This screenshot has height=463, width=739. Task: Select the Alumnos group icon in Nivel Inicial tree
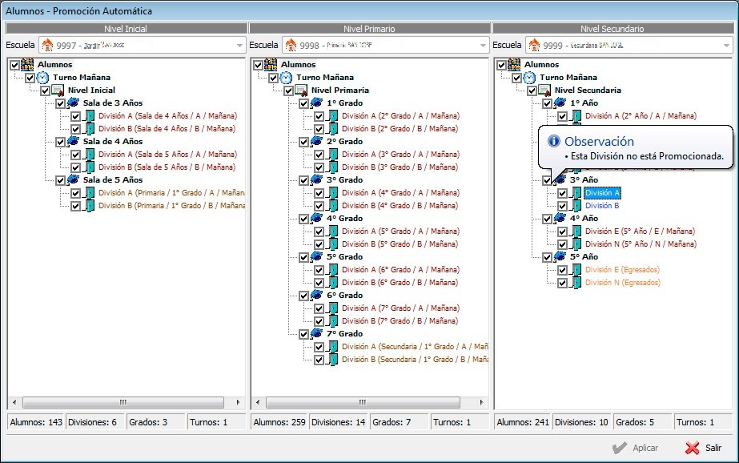[x=27, y=65]
